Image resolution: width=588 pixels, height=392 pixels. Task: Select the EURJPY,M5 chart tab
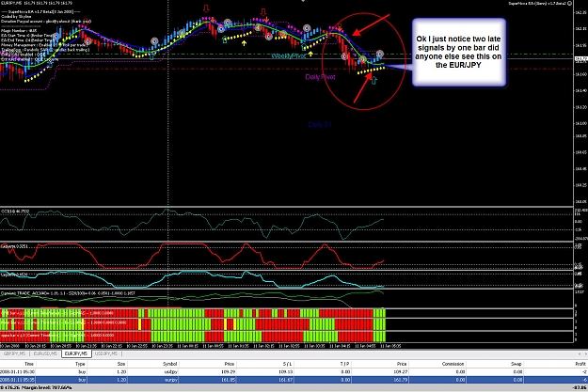coord(76,353)
